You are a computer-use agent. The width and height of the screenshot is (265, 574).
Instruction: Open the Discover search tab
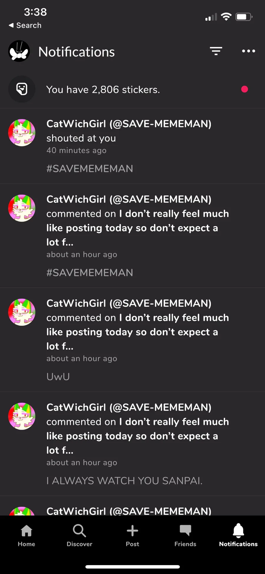coord(79,535)
